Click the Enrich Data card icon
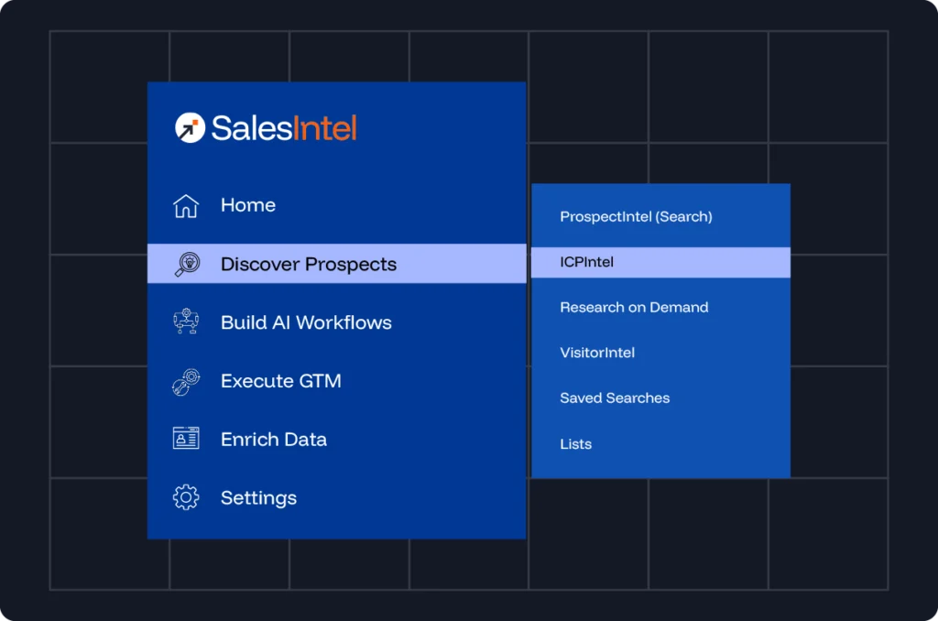Viewport: 938px width, 621px height. (x=186, y=439)
